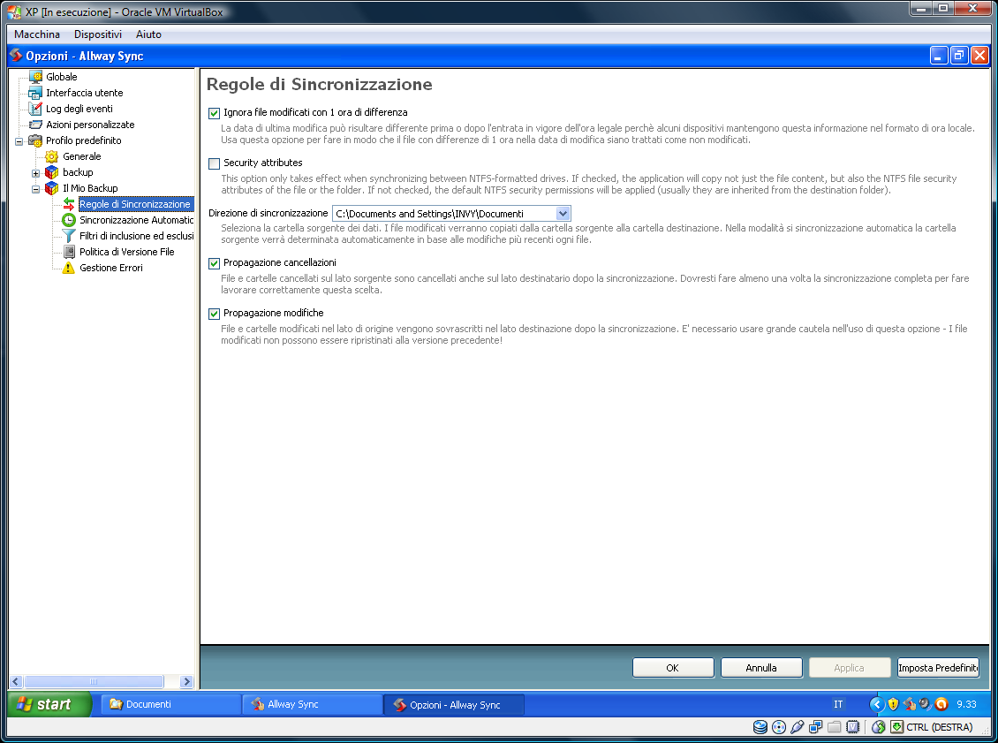Toggle Propagazione modifiche checkbox
This screenshot has width=998, height=743.
click(x=215, y=314)
